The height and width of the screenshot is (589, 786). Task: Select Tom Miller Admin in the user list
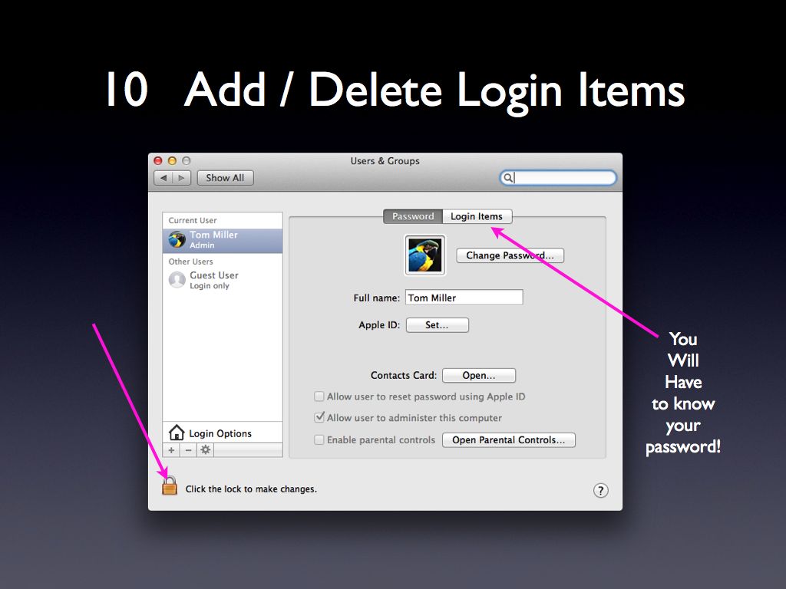point(223,240)
